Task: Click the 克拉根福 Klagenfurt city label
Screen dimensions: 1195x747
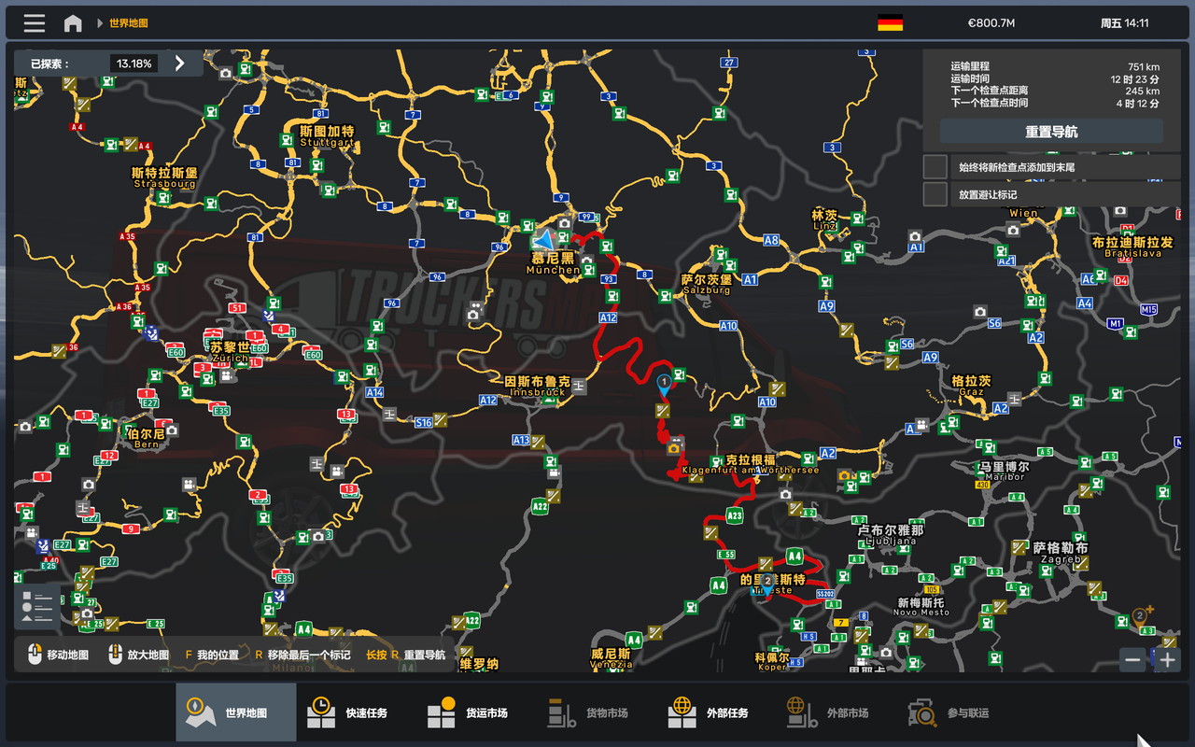Action: click(751, 464)
